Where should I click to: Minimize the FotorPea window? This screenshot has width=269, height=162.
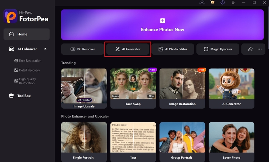(243, 3)
